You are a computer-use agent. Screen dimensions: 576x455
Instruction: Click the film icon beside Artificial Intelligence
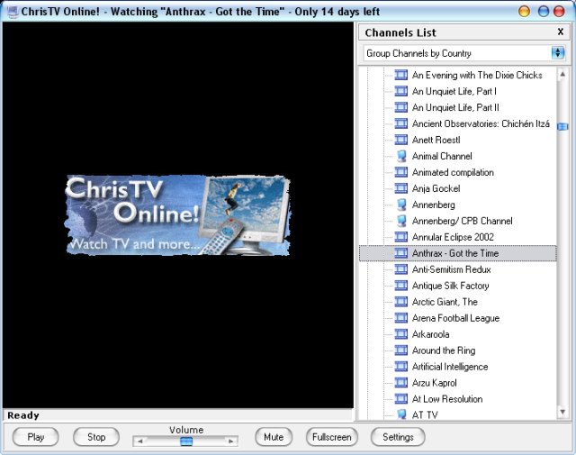point(400,367)
